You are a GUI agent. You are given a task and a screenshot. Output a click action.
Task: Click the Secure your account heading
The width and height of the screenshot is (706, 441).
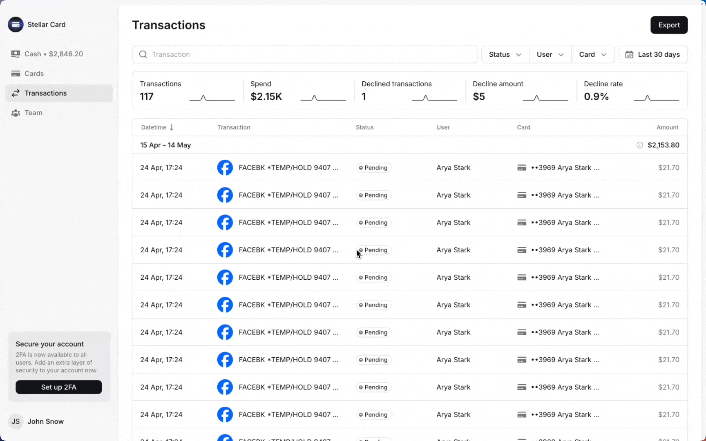point(50,344)
